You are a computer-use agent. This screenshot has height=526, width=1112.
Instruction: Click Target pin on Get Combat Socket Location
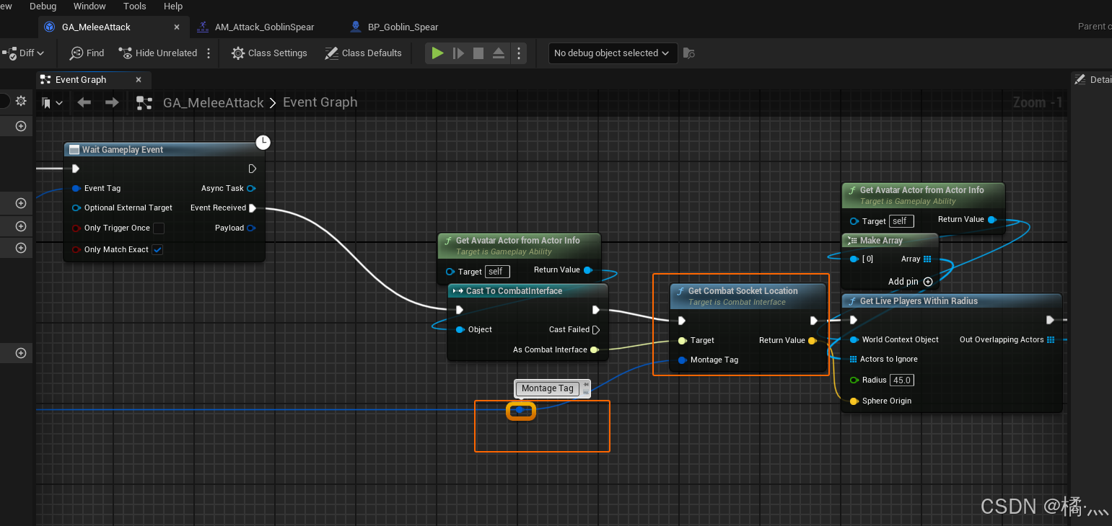682,341
